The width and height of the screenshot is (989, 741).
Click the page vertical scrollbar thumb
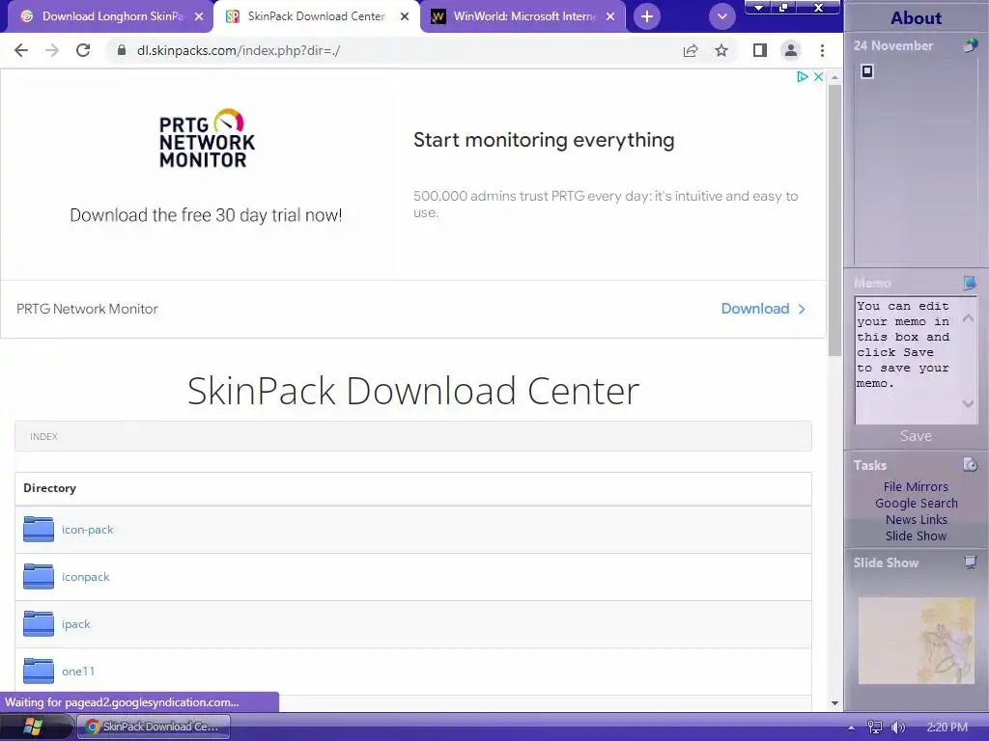pyautogui.click(x=834, y=221)
